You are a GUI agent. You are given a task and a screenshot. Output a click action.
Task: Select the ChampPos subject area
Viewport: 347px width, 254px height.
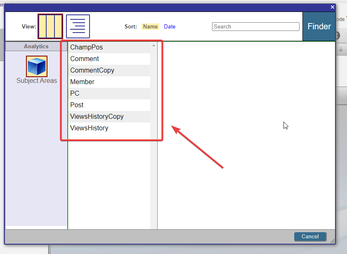(x=109, y=47)
